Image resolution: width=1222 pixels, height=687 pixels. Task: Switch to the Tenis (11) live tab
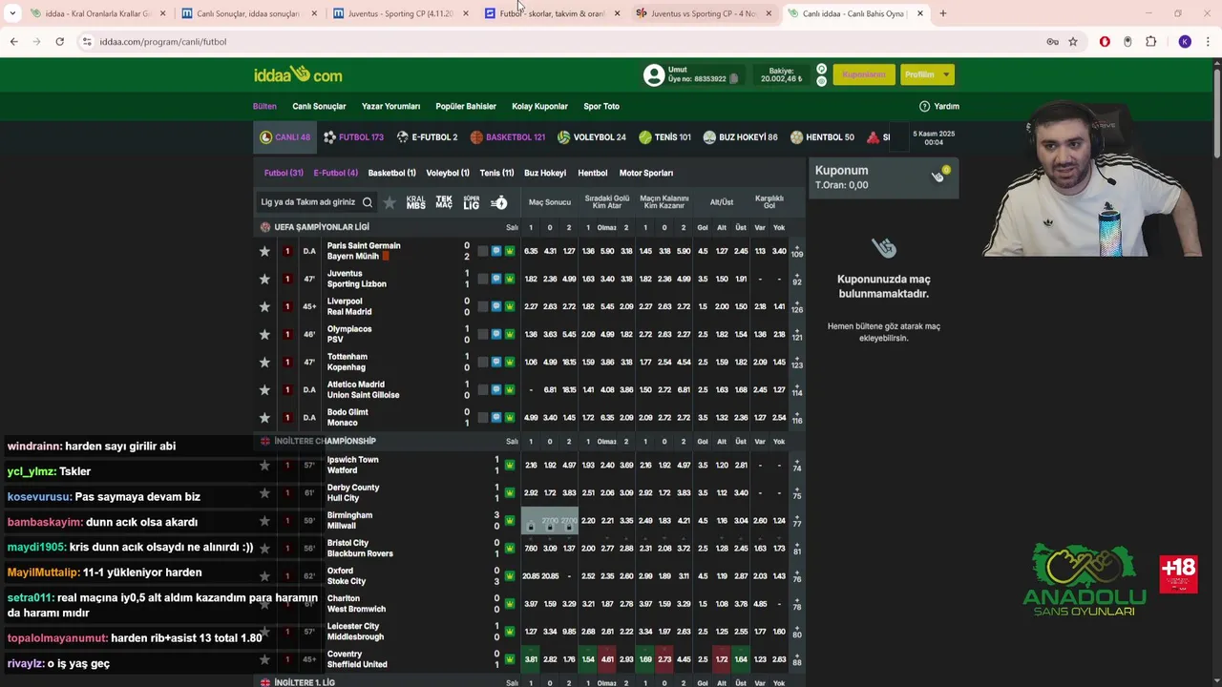point(496,173)
